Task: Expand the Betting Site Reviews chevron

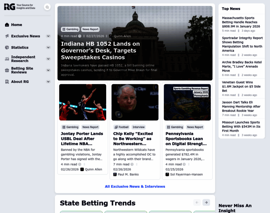Action: [x=48, y=70]
